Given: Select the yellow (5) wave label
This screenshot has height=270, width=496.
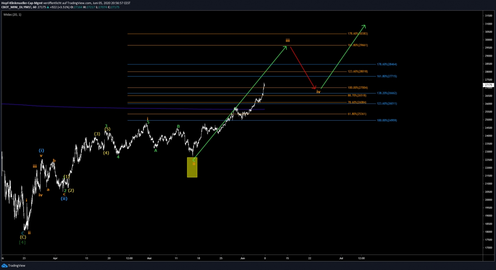Looking at the screenshot, I should point(107,129).
